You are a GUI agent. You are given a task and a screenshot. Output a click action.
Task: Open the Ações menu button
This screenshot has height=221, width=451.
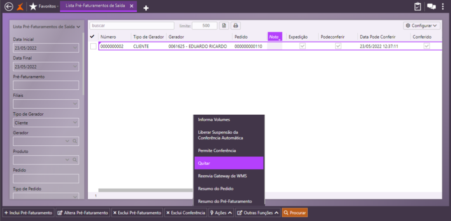221,212
